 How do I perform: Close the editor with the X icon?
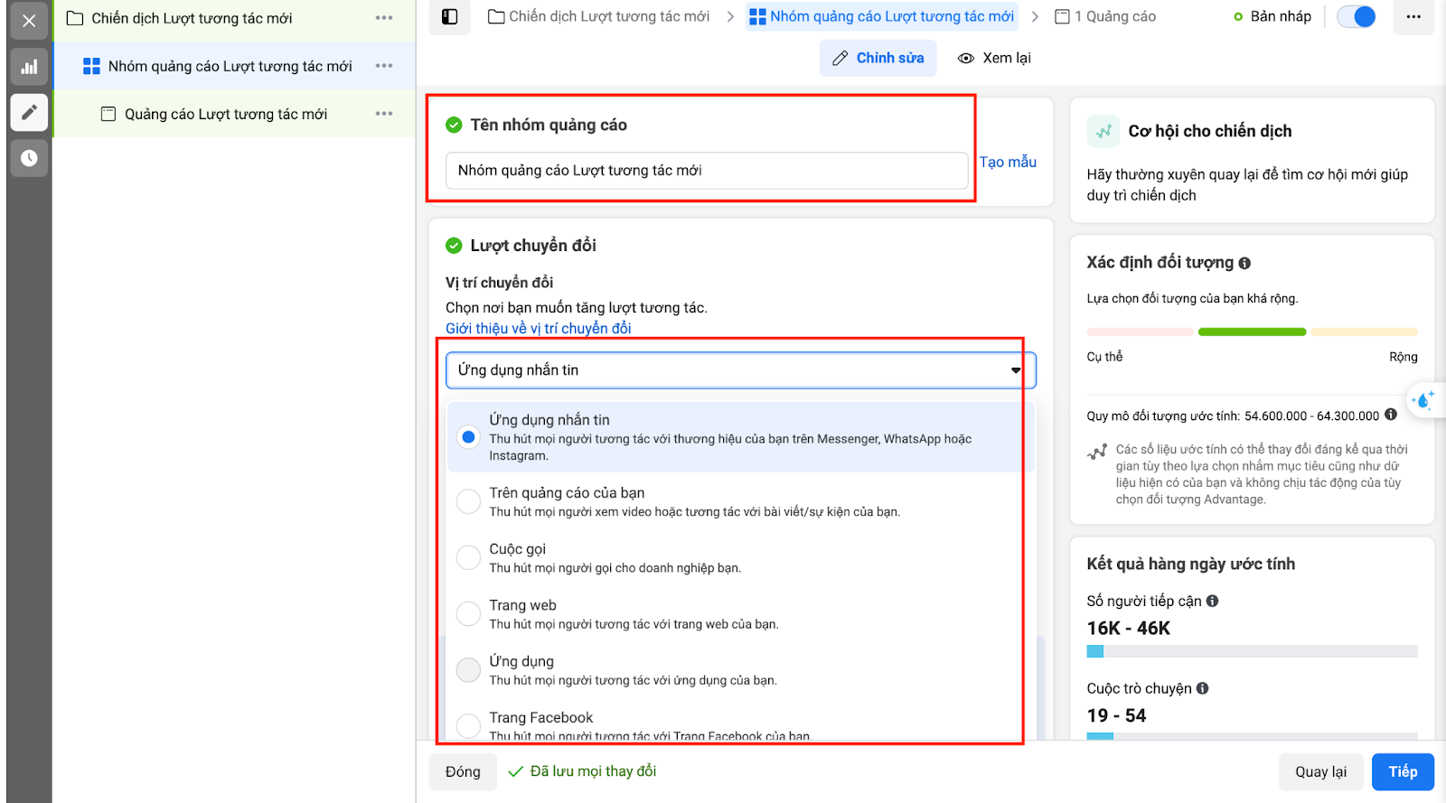[29, 20]
